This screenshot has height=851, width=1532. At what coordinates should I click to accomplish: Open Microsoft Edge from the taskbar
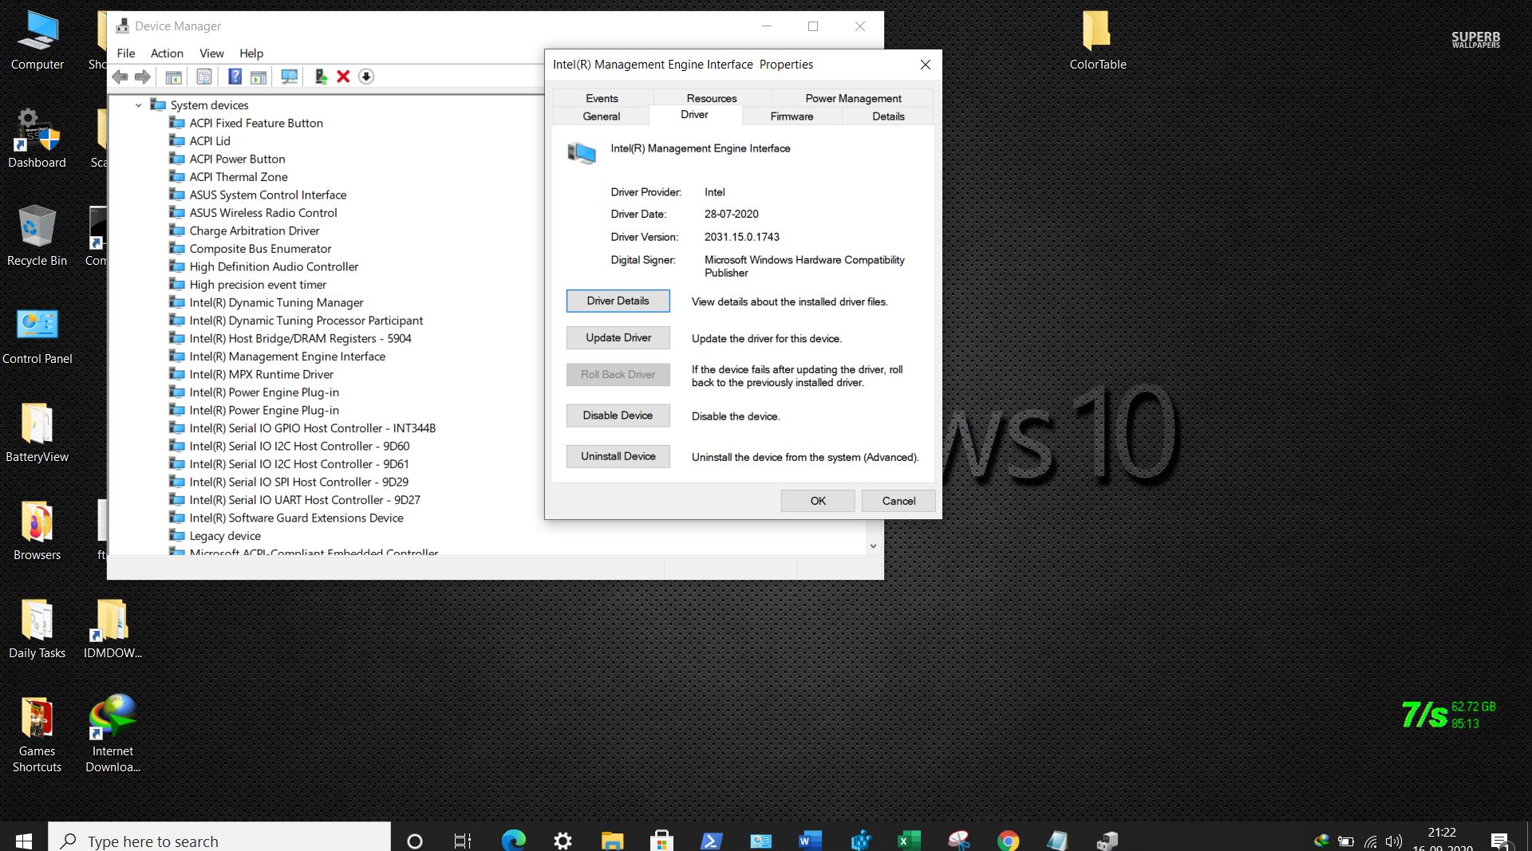pos(513,840)
